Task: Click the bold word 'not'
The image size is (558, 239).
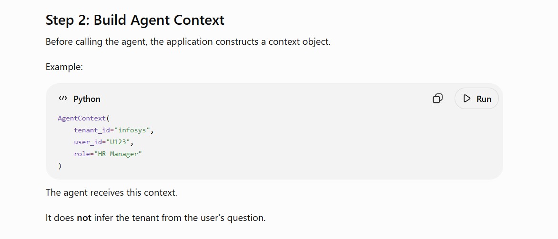Action: click(x=84, y=218)
